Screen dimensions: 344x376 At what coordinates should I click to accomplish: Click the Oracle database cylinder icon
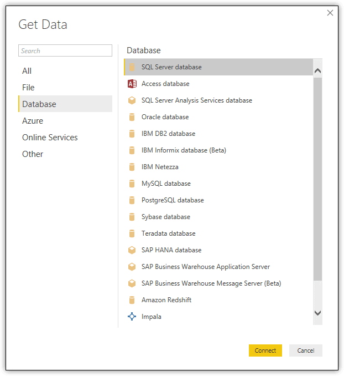132,117
